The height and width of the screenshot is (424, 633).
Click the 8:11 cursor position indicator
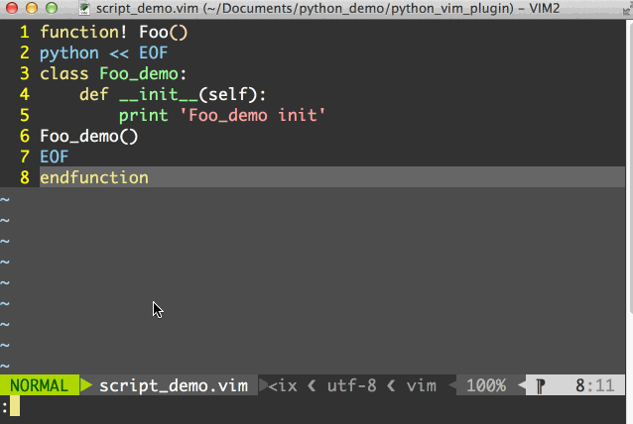(x=594, y=386)
